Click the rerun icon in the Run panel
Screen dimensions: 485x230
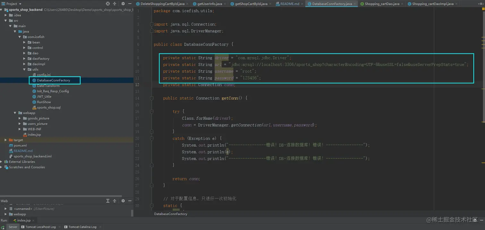[3, 227]
